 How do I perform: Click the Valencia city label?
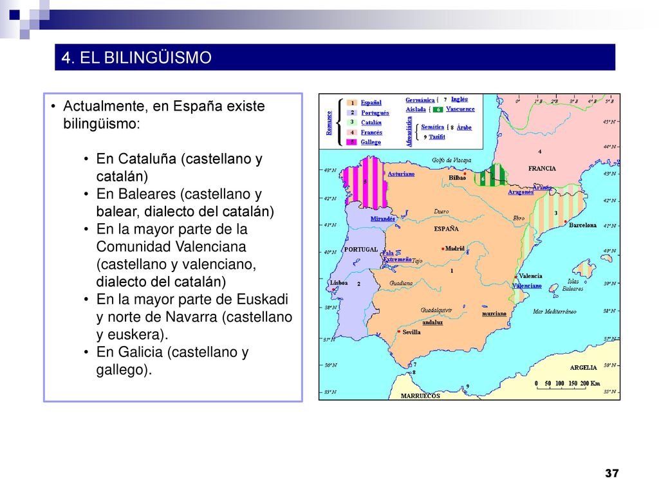530,276
